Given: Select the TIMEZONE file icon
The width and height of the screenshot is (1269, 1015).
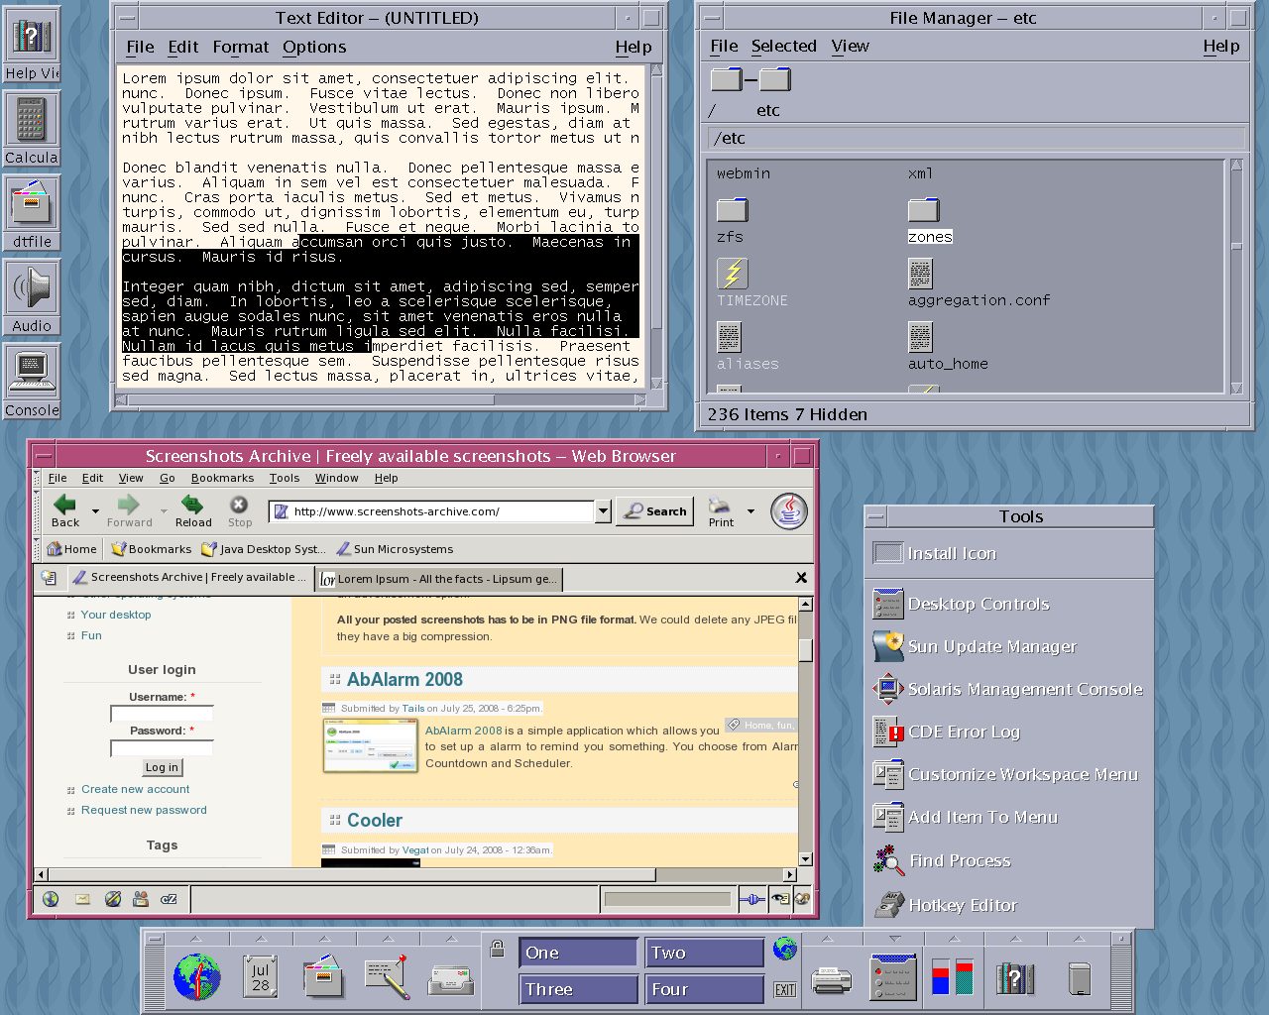Looking at the screenshot, I should click(x=732, y=274).
